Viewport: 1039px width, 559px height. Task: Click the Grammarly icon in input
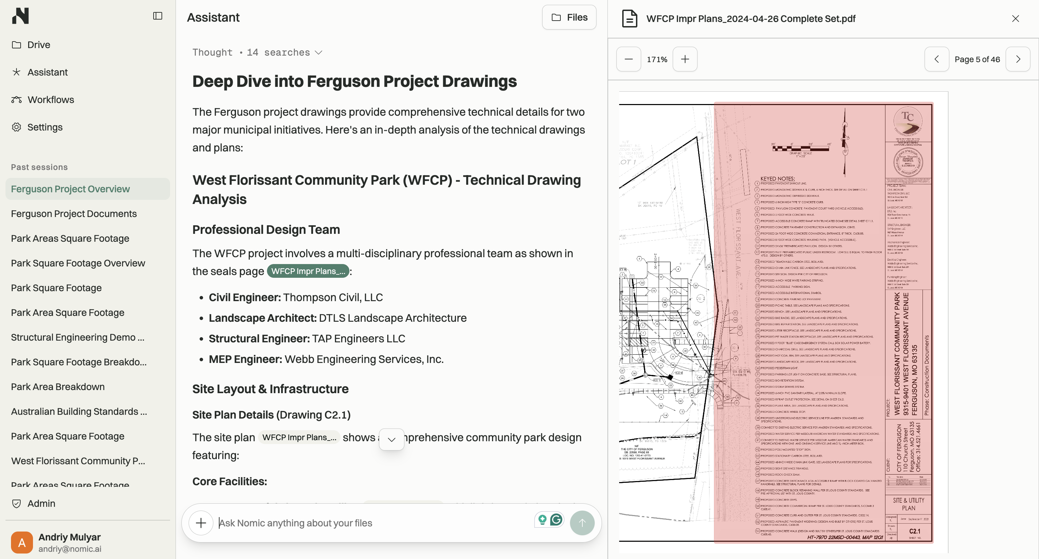(x=556, y=520)
